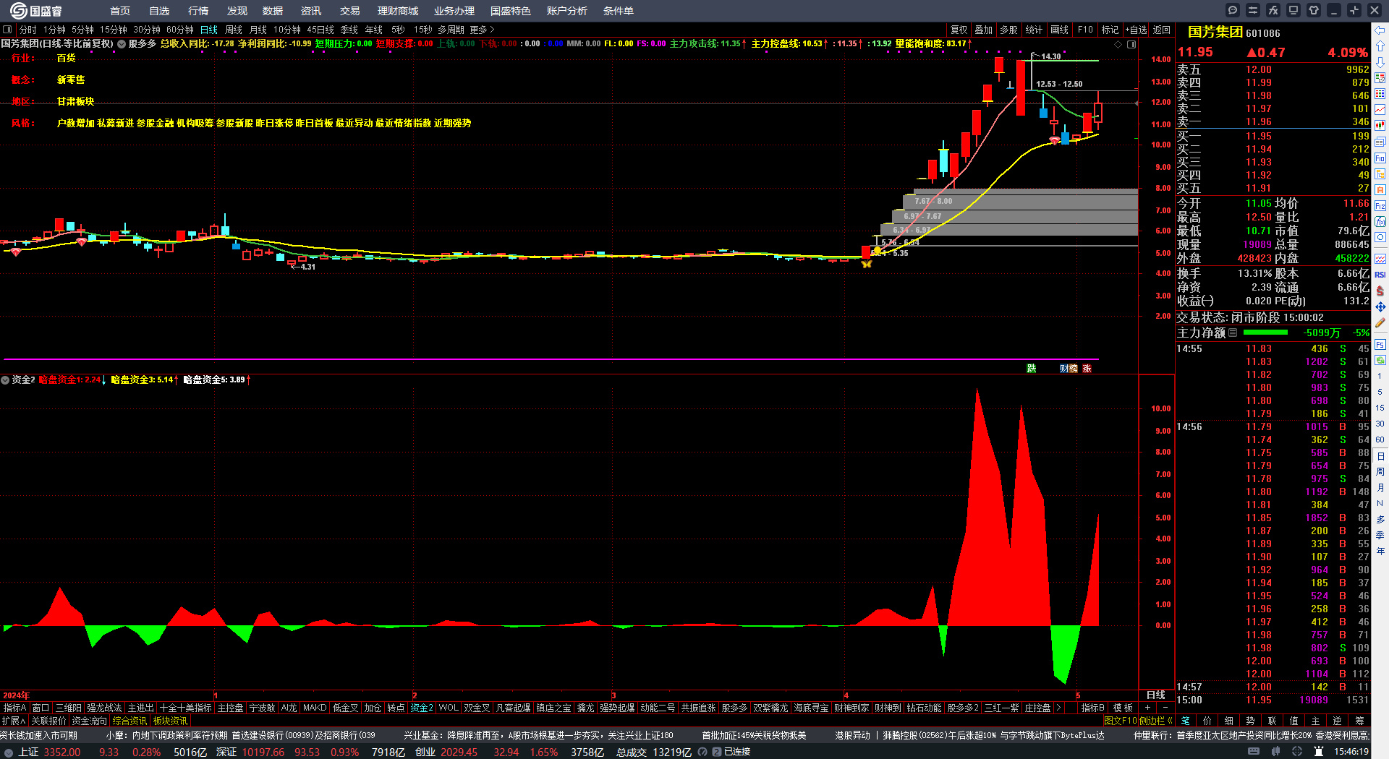Open the 资金流向 panel link
Image resolution: width=1389 pixels, height=759 pixels.
click(x=89, y=721)
